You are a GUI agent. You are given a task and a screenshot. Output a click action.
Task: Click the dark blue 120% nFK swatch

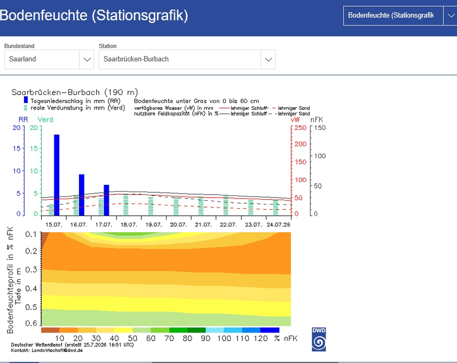point(270,330)
